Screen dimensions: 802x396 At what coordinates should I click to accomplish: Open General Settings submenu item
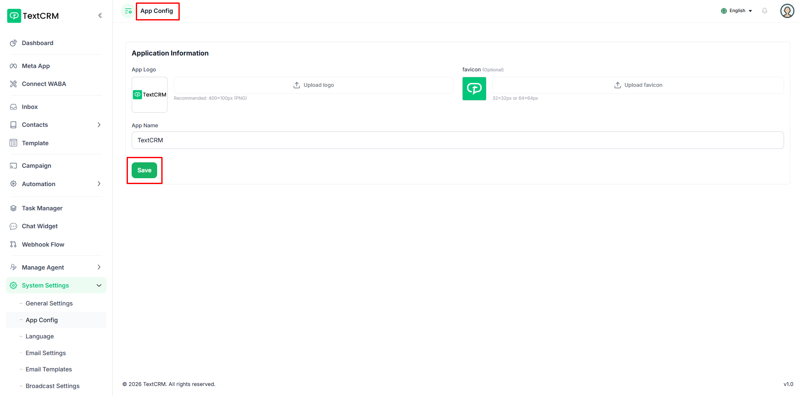click(x=49, y=303)
